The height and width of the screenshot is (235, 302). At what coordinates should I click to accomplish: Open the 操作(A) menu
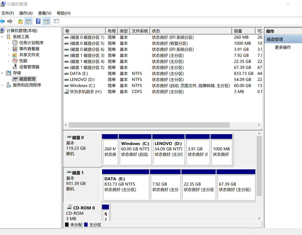coord(26,13)
